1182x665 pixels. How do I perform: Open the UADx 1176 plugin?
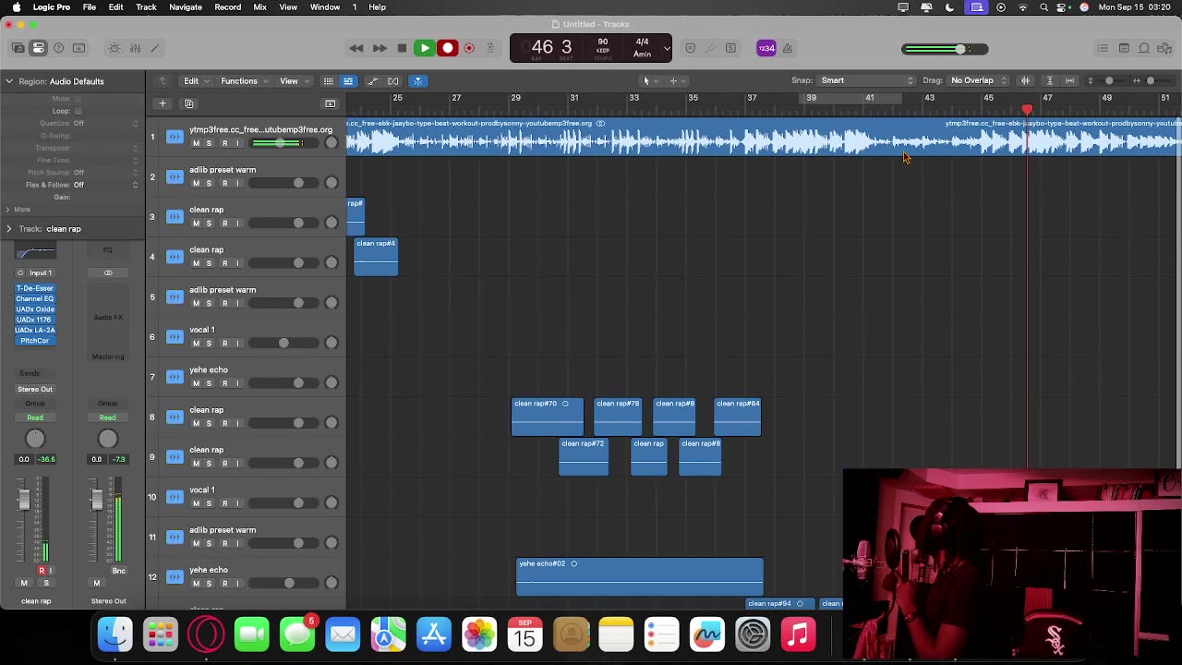[x=35, y=320]
